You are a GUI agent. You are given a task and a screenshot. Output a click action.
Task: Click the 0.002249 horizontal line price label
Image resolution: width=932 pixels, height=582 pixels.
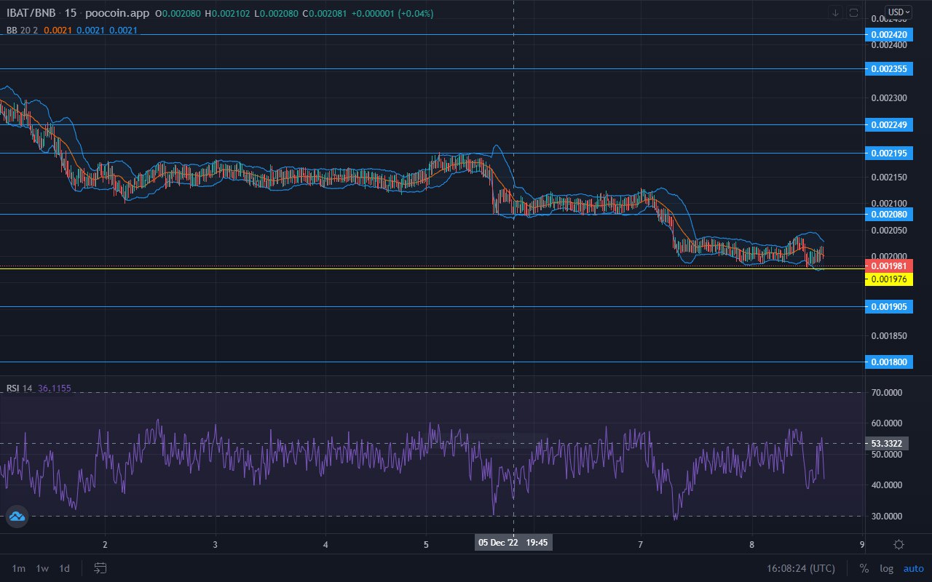(x=888, y=124)
